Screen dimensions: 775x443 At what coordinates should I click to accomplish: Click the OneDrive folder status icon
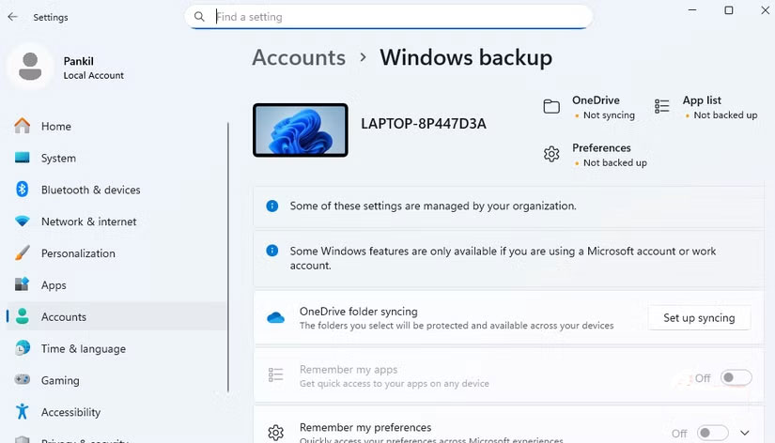coord(551,107)
